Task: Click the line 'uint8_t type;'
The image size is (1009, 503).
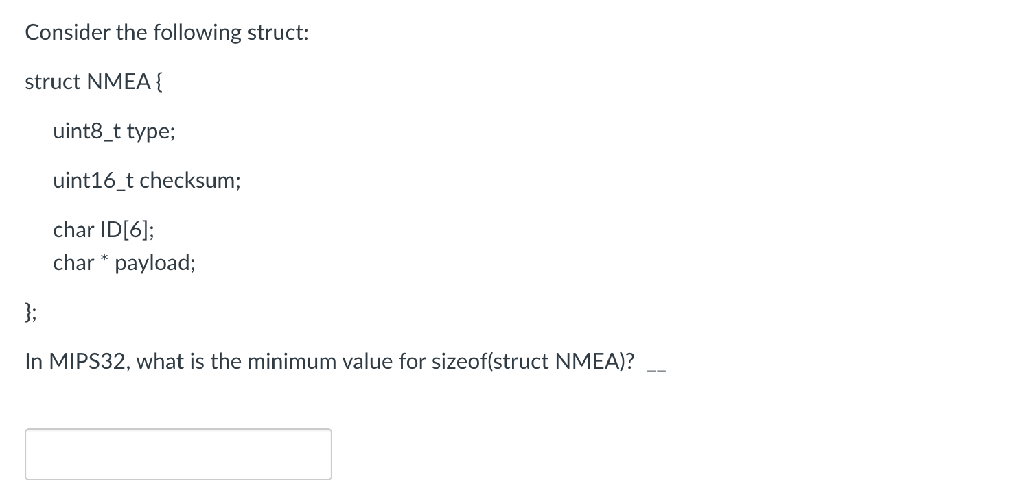Action: click(114, 131)
